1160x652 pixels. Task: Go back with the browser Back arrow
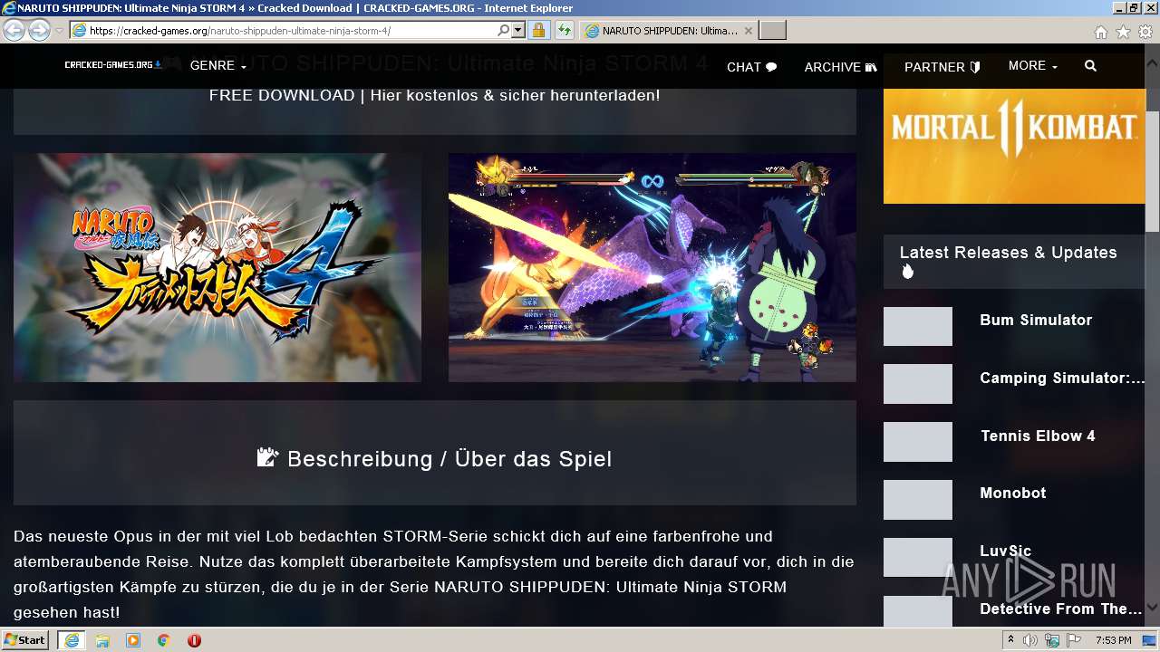(14, 31)
